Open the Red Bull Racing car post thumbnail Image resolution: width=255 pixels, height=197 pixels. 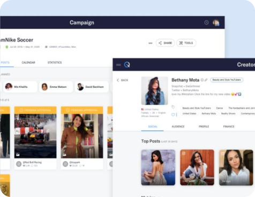pos(35,136)
